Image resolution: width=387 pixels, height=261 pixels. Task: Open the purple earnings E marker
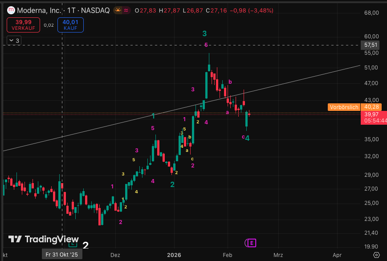coord(251,243)
